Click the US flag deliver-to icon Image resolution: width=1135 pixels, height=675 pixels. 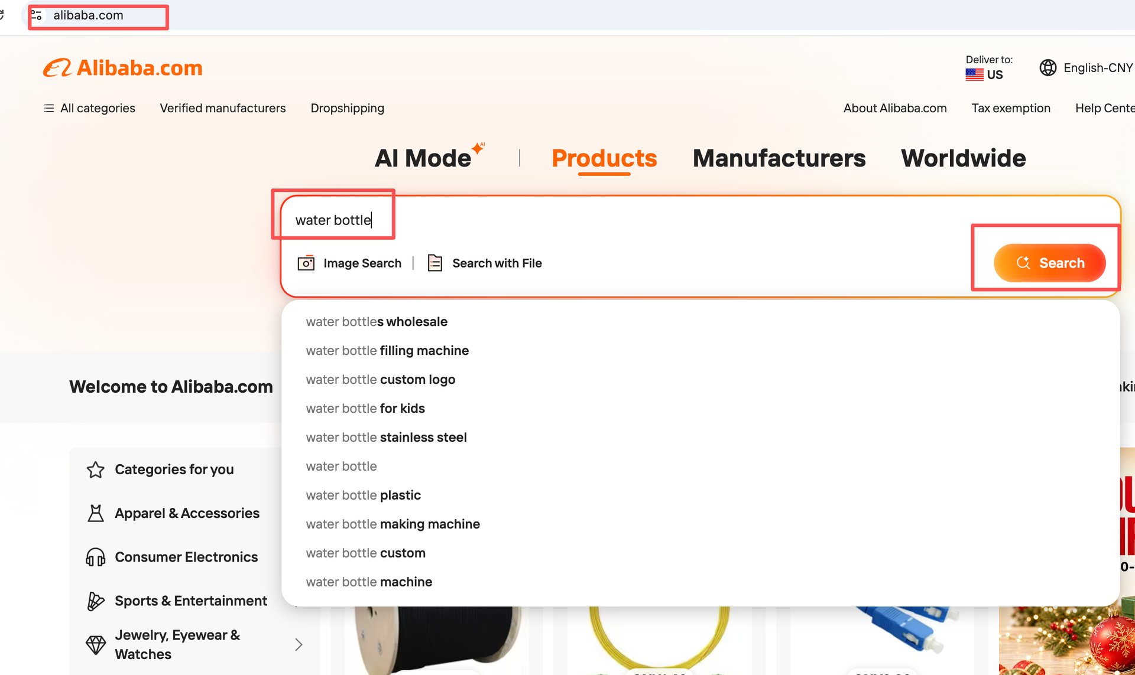[x=974, y=75]
